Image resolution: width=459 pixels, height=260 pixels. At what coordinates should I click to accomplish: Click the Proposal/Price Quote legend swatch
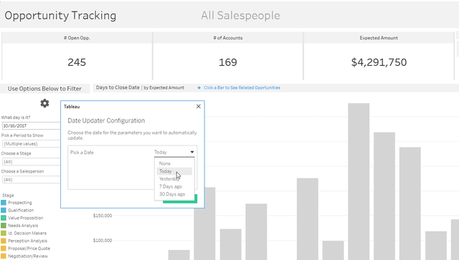(x=4, y=249)
